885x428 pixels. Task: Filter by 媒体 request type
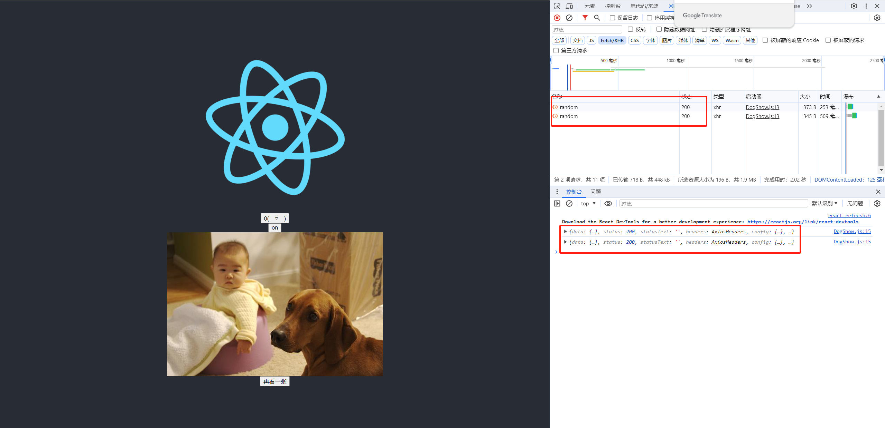tap(683, 40)
